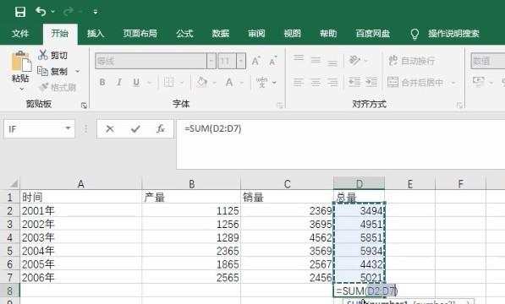
Task: Click the center align icon
Action: (x=316, y=82)
